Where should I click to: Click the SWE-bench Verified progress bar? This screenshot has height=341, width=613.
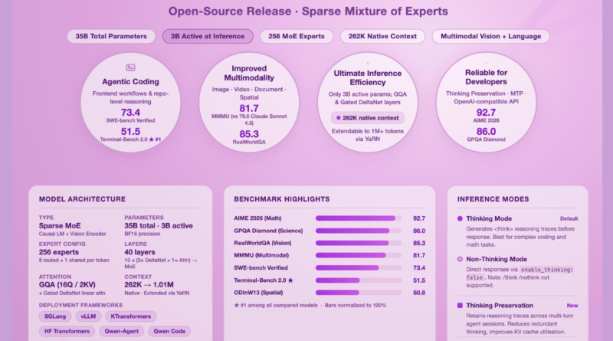coord(359,268)
